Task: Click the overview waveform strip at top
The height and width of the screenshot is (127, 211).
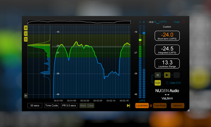Action: coord(79,22)
